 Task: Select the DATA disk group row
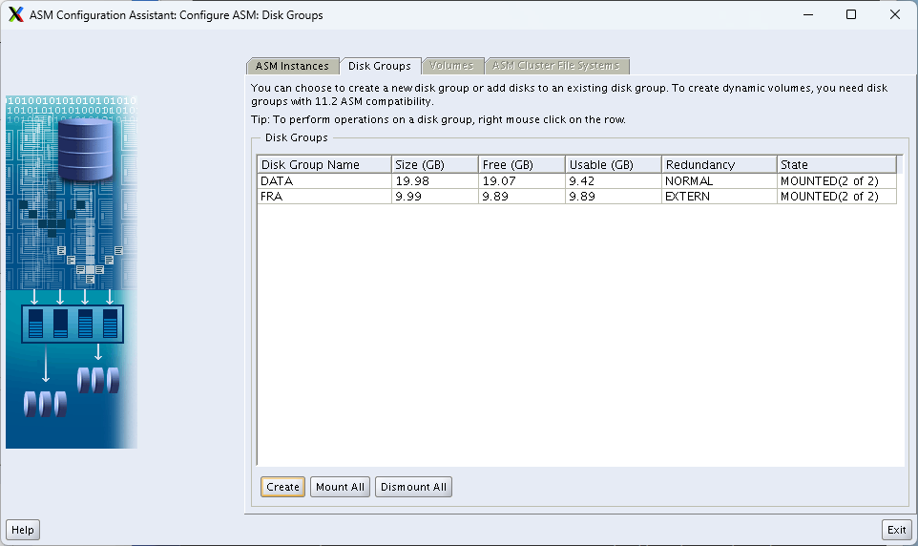[576, 181]
